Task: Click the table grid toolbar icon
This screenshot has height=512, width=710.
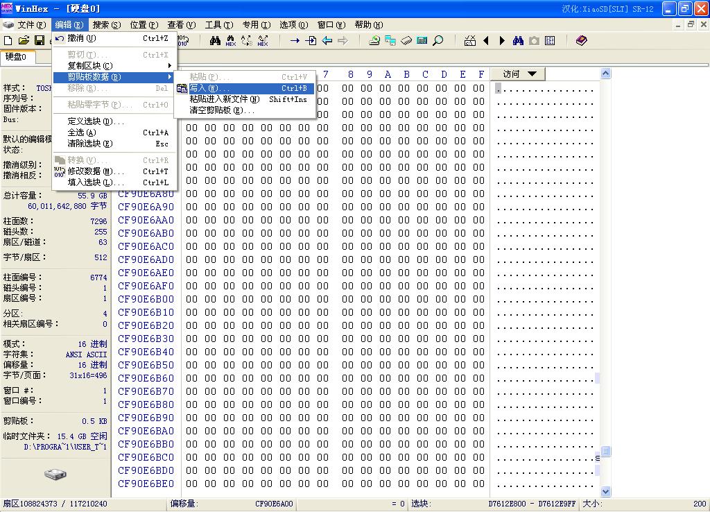Action: [x=550, y=41]
